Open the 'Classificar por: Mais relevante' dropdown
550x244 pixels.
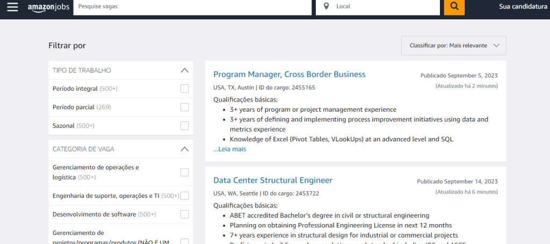tap(453, 46)
